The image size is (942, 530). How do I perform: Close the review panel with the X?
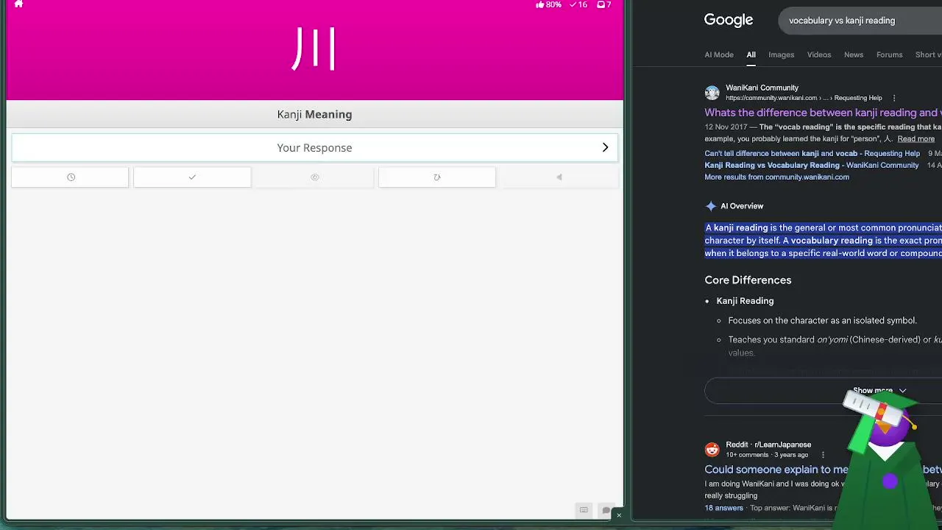tap(619, 515)
